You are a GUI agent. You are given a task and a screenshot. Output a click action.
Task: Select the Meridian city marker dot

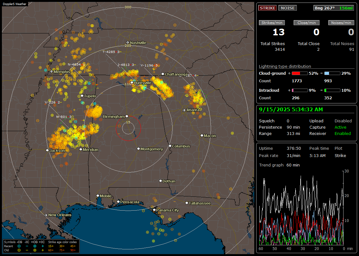81,149
